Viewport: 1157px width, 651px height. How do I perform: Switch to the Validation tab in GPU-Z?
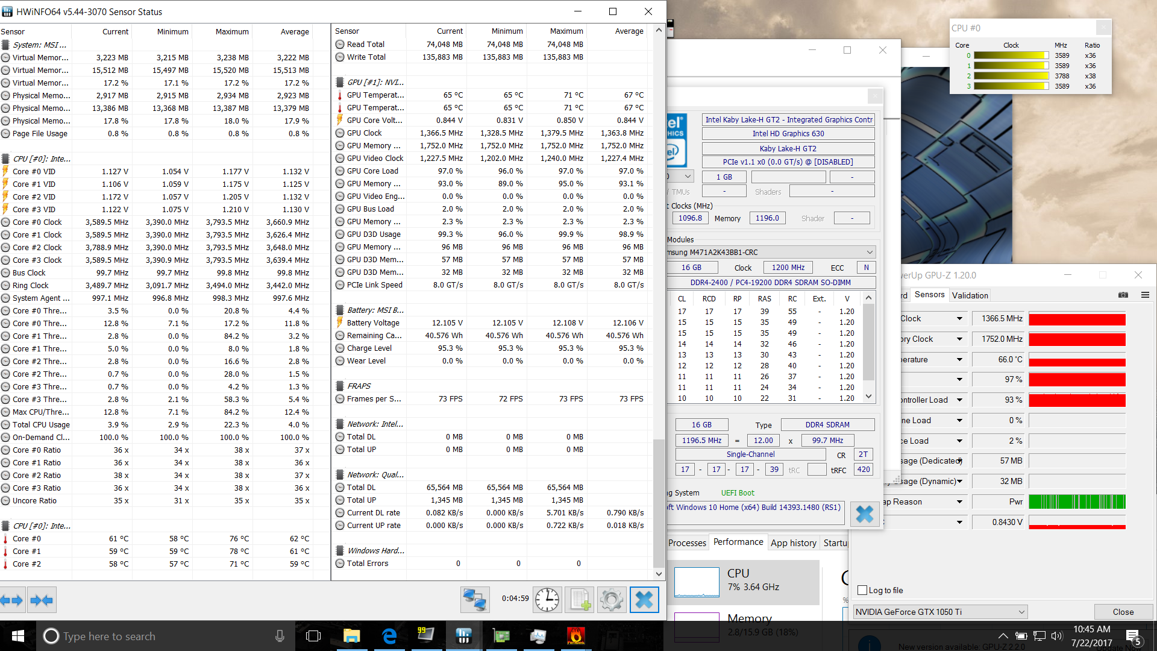970,295
